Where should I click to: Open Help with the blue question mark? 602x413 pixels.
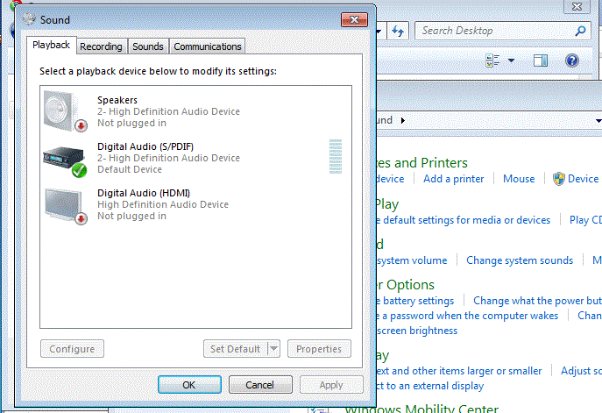point(572,61)
